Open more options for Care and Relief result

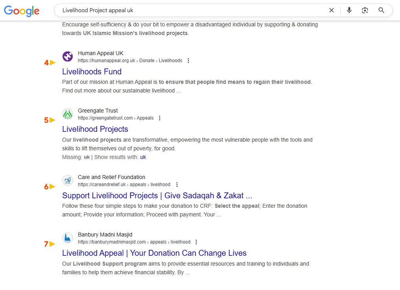point(177,185)
